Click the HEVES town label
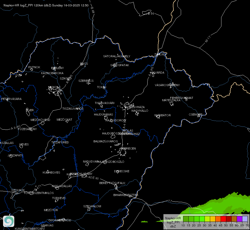Screen dimensions: 250x230 tap(24, 144)
